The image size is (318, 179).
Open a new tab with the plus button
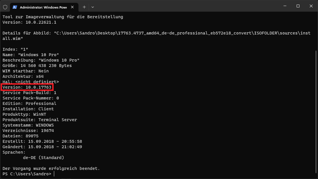(84, 7)
